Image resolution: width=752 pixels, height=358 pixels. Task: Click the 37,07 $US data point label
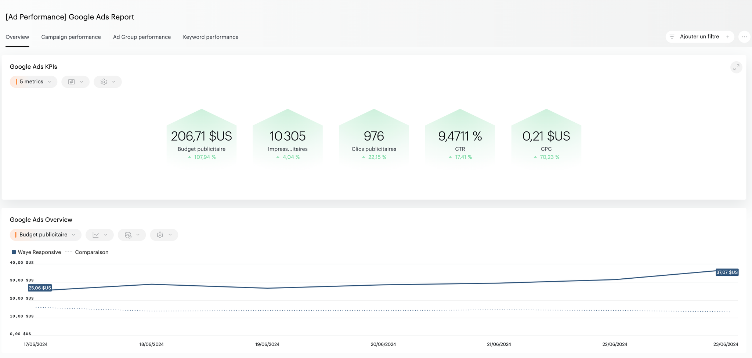tap(727, 272)
